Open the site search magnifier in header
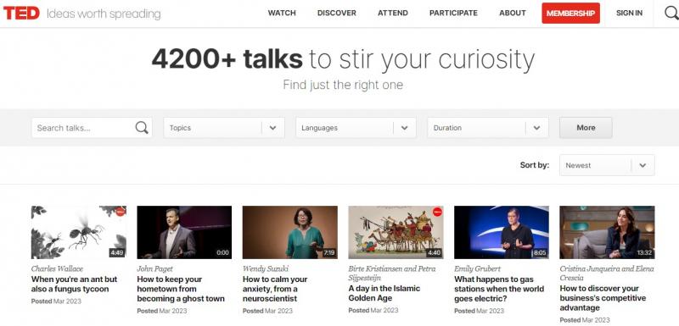Screen dimensions: 679x326 coord(671,14)
